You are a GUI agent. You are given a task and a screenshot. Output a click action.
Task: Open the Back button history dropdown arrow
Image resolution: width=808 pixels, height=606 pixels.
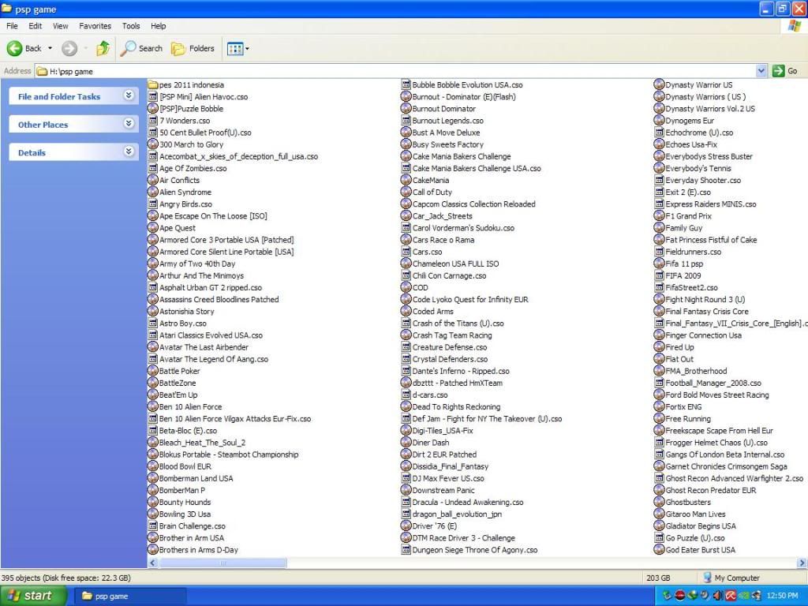pyautogui.click(x=50, y=48)
